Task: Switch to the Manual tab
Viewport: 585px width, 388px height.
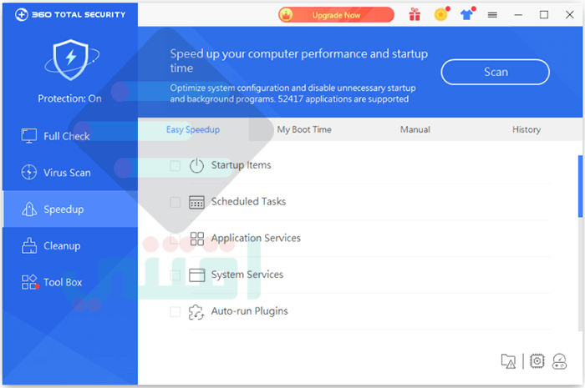Action: pyautogui.click(x=415, y=129)
